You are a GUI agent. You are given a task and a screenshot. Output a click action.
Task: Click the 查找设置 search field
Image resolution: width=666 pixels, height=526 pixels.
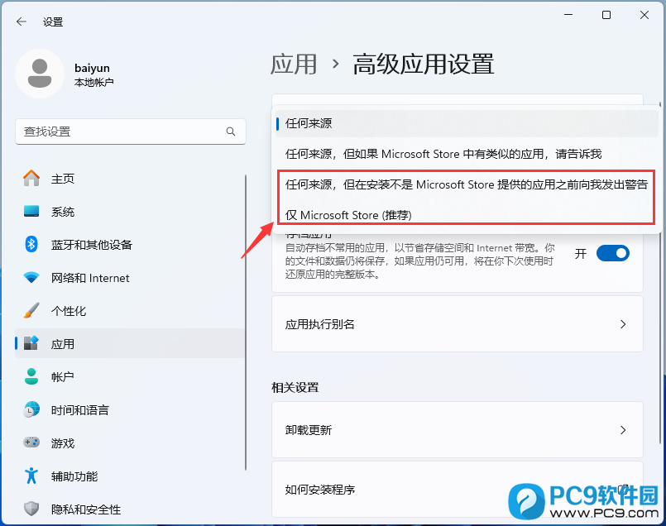click(131, 131)
